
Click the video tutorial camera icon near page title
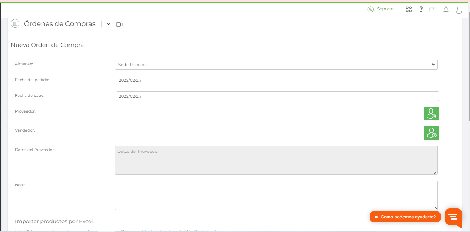[x=119, y=24]
